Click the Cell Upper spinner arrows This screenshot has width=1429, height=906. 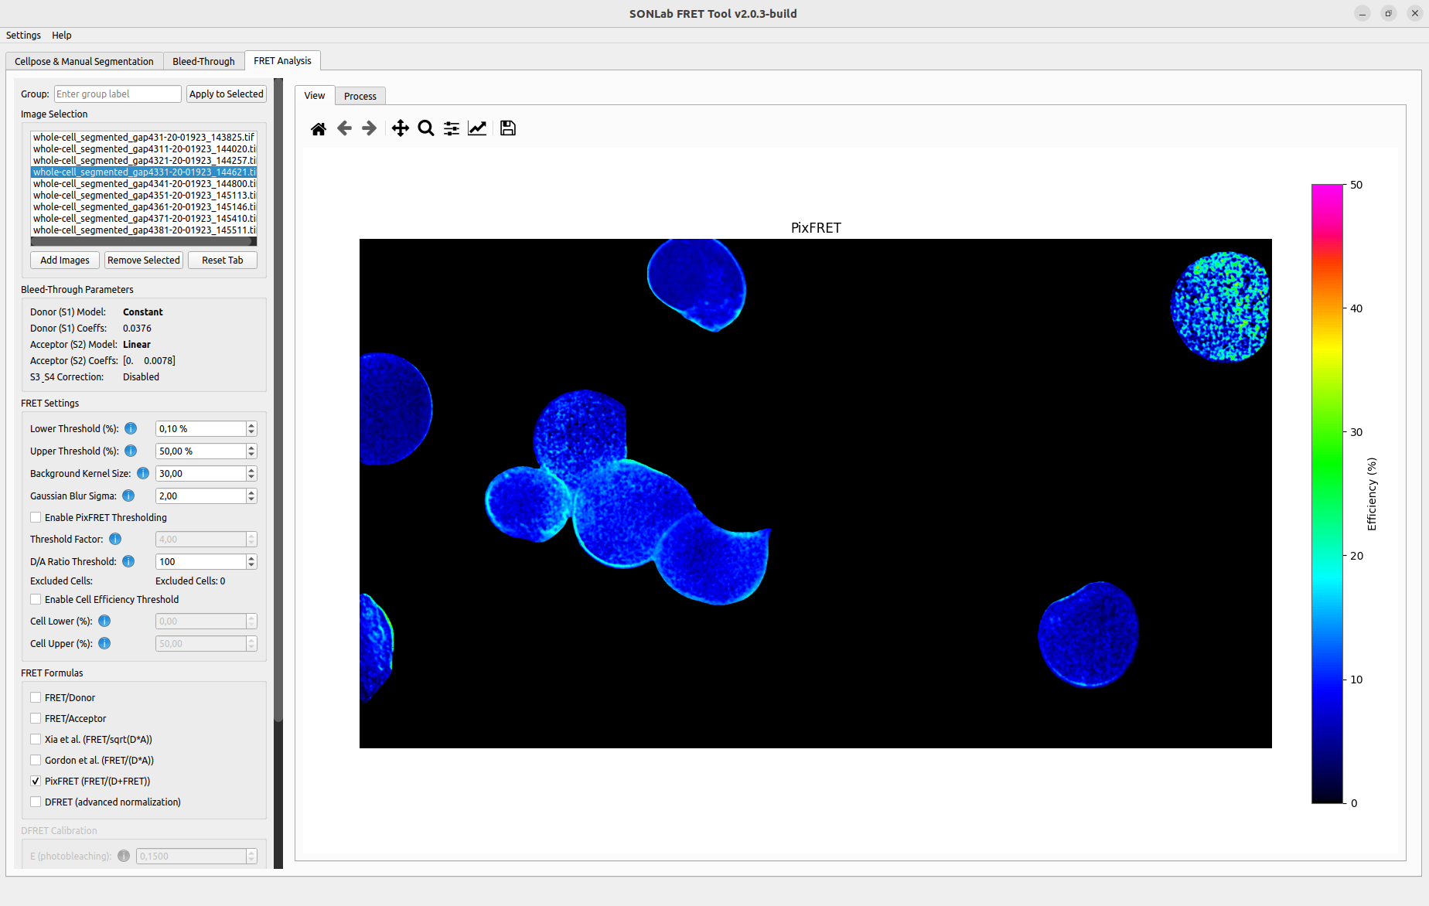coord(251,643)
